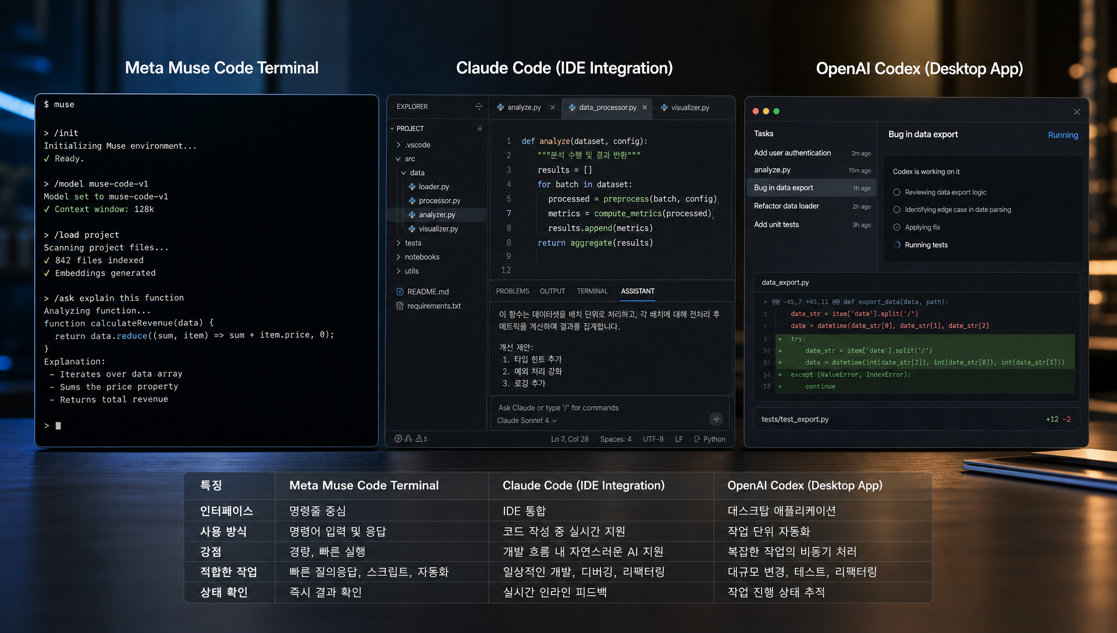Open the OUTPUT panel tab
This screenshot has height=633, width=1117.
tap(552, 291)
